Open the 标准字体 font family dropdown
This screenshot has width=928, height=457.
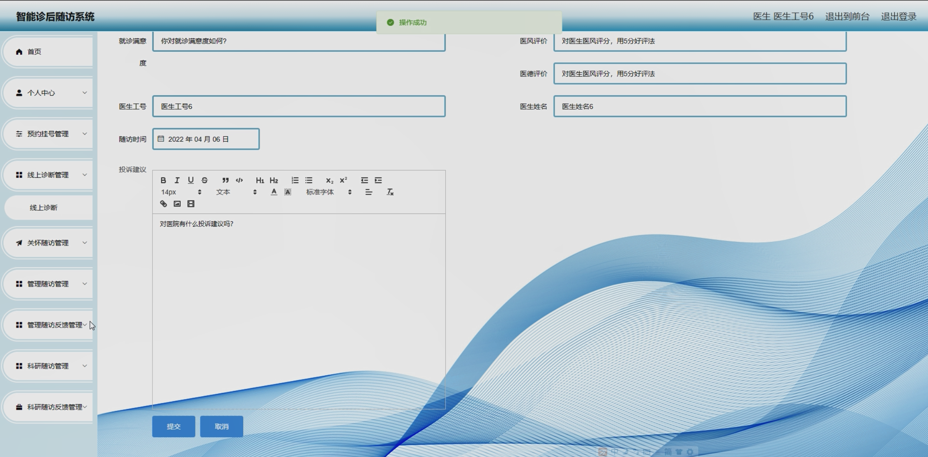tap(329, 192)
